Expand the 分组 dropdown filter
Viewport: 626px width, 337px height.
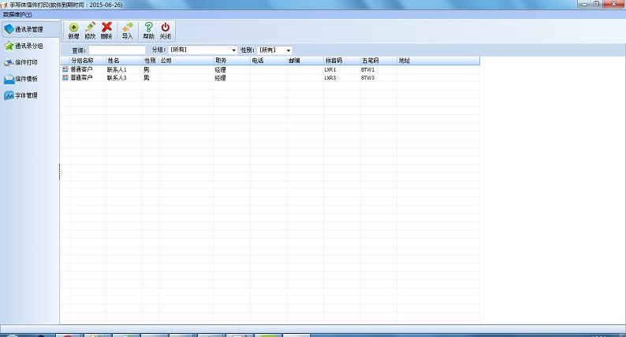point(233,50)
